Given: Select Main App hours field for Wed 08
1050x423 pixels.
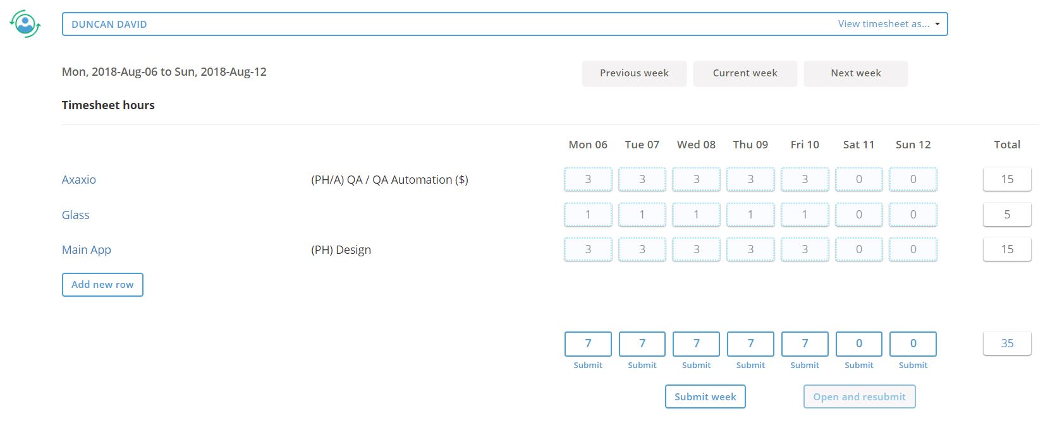Looking at the screenshot, I should click(x=696, y=249).
